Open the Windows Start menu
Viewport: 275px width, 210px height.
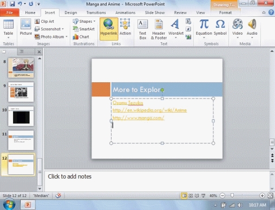[x=9, y=205]
